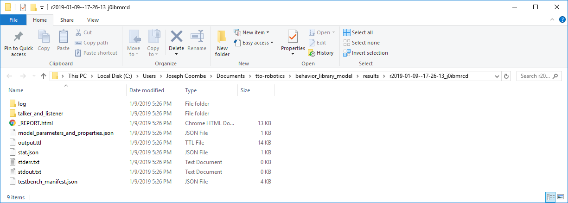Refresh the folder using address bar button
Image resolution: width=568 pixels, height=203 pixels.
(506, 76)
